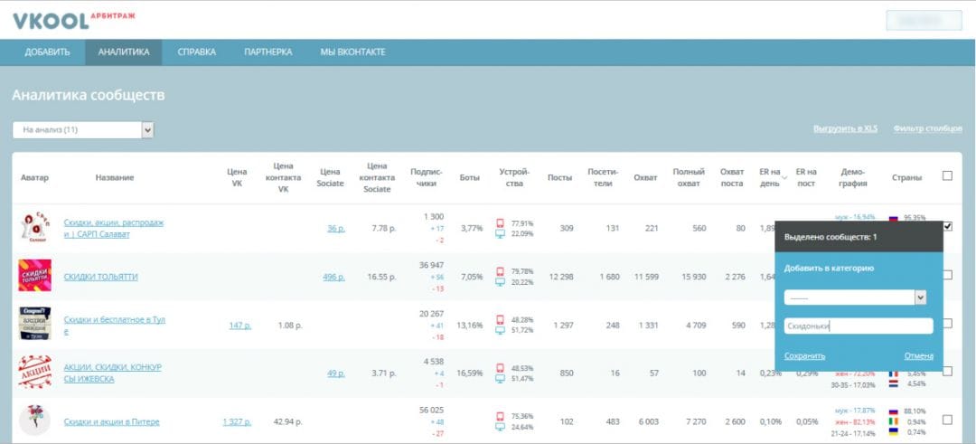Click the 12 298 posts value
The width and height of the screenshot is (976, 444).
coord(561,277)
